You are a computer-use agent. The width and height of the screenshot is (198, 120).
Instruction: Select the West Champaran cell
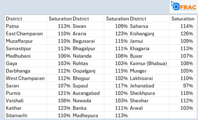(x=25, y=78)
